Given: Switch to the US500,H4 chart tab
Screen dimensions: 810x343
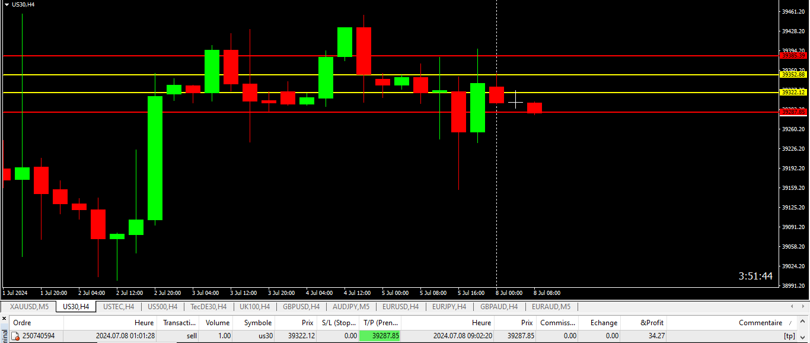Looking at the screenshot, I should tap(162, 307).
